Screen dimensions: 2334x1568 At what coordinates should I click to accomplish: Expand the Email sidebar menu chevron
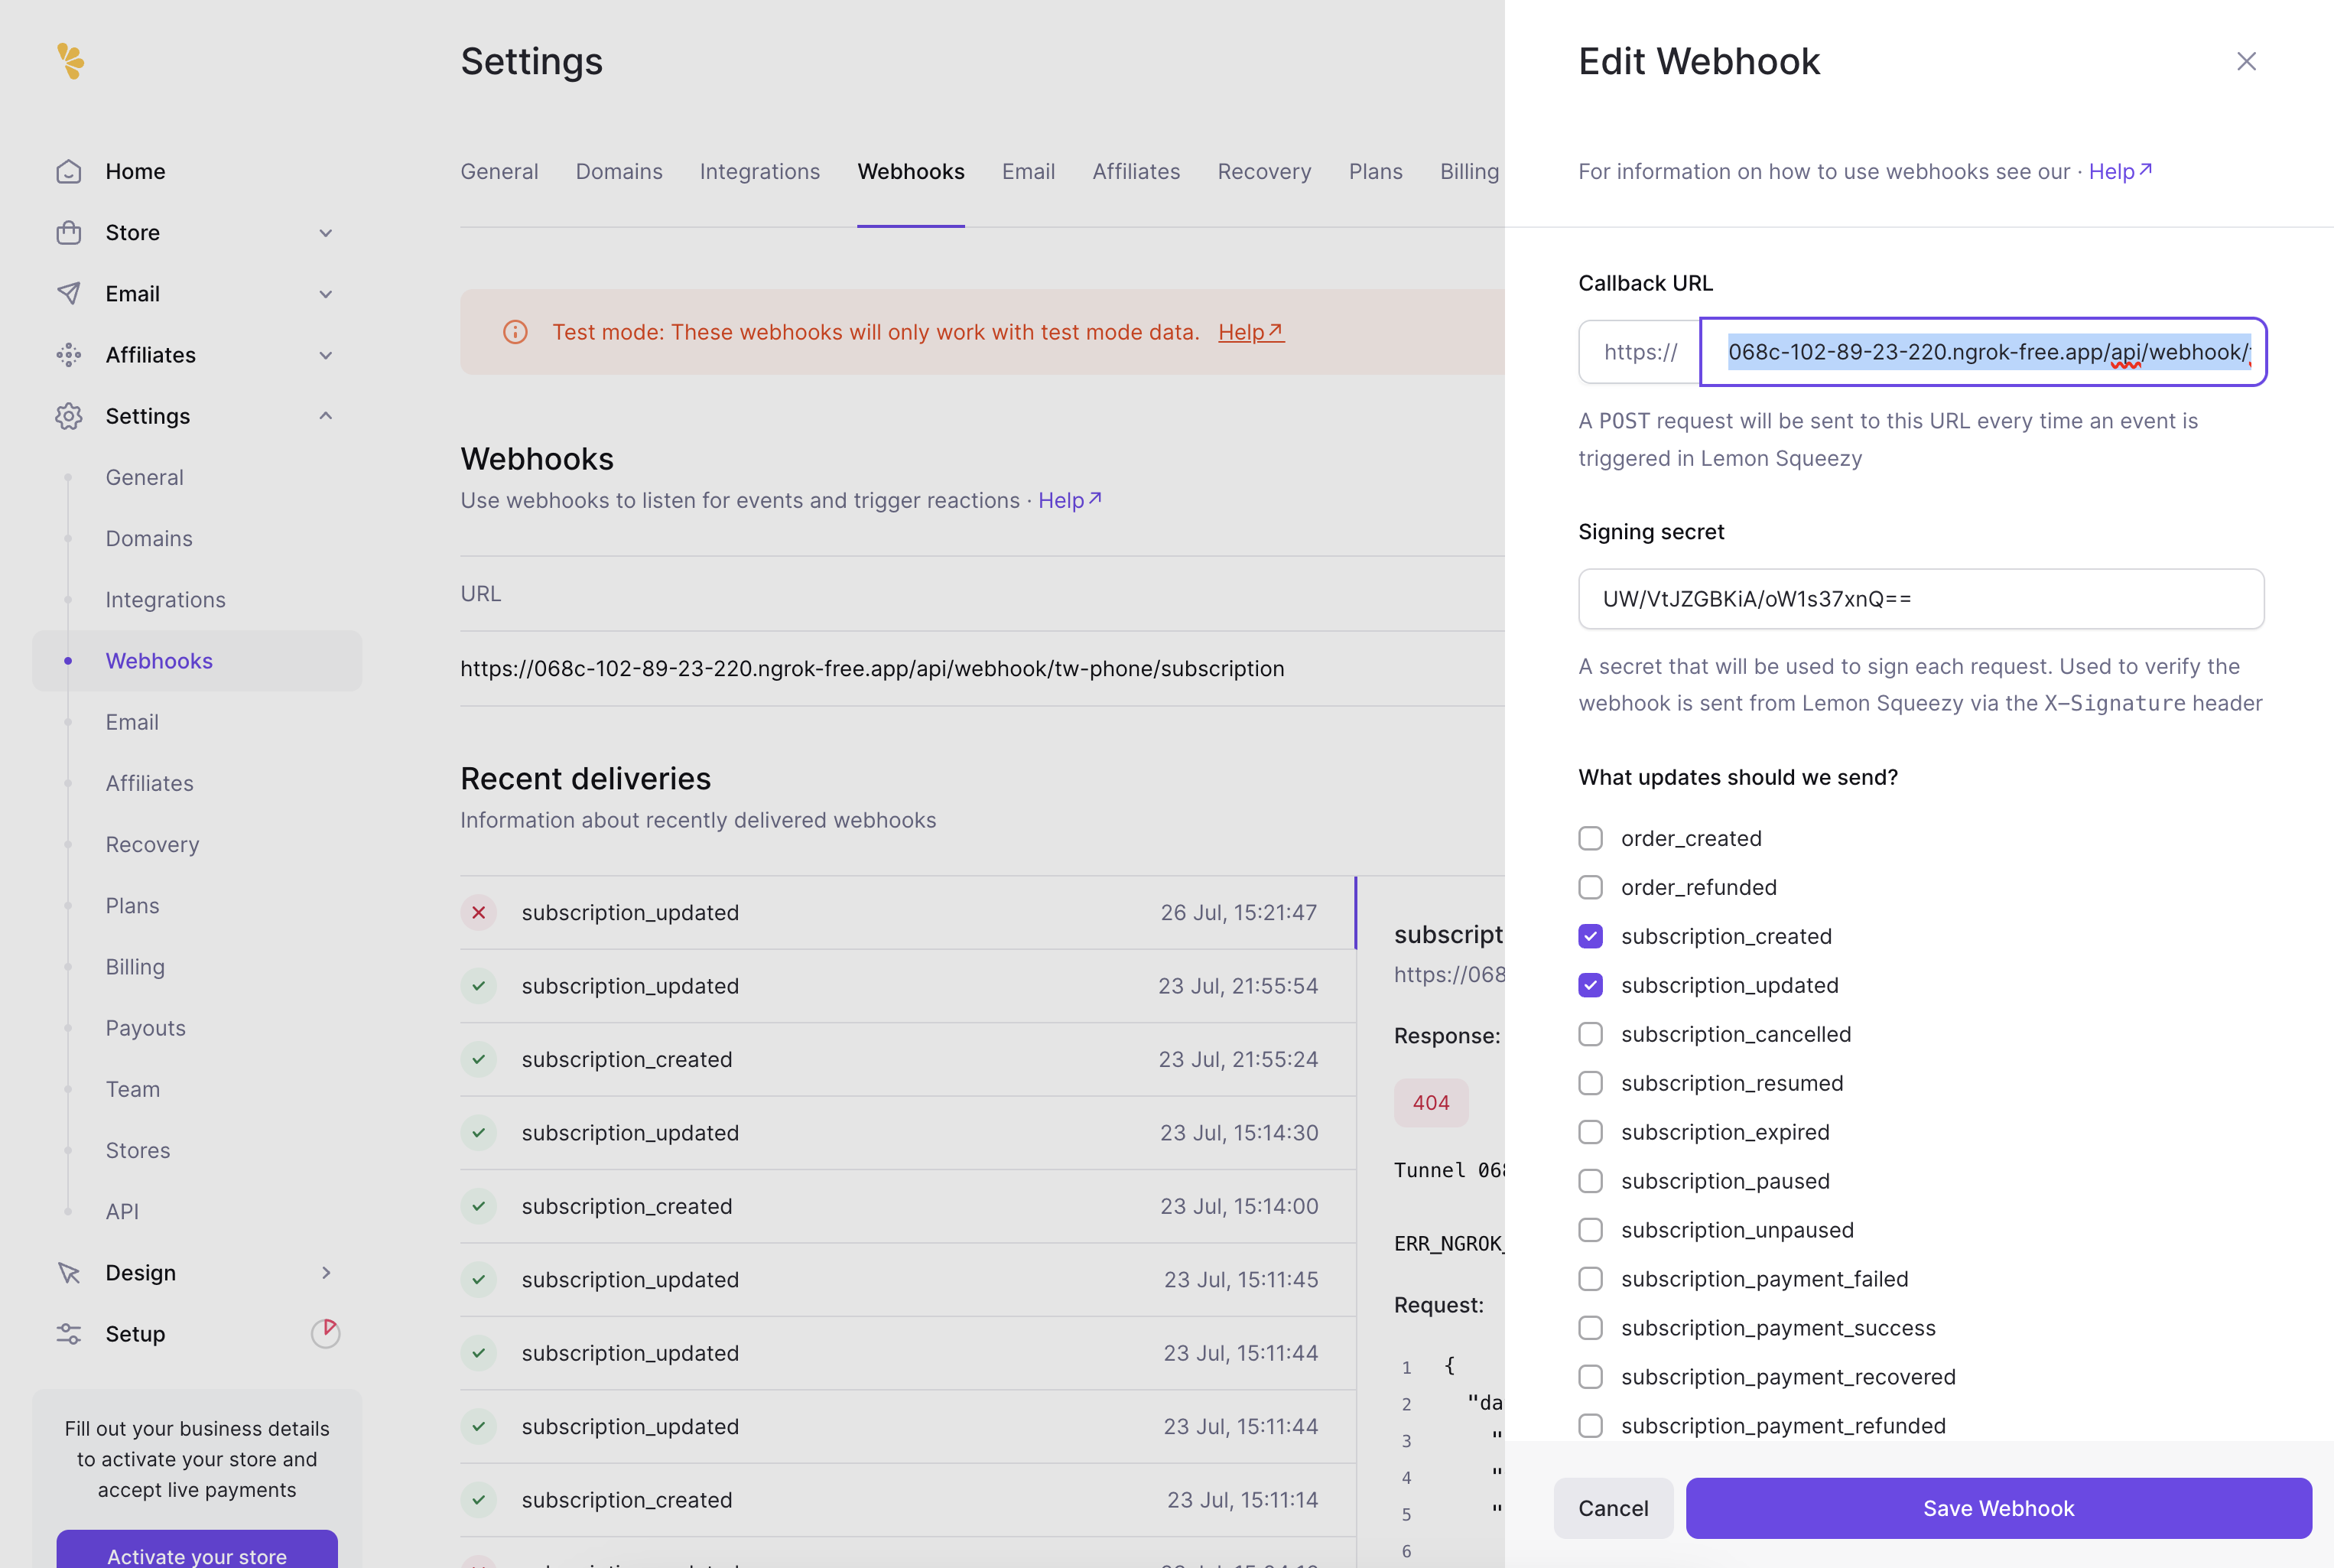[x=326, y=294]
